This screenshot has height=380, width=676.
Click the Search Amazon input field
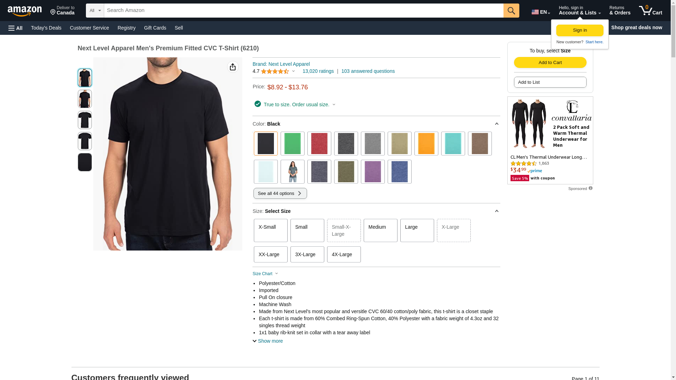click(x=303, y=11)
